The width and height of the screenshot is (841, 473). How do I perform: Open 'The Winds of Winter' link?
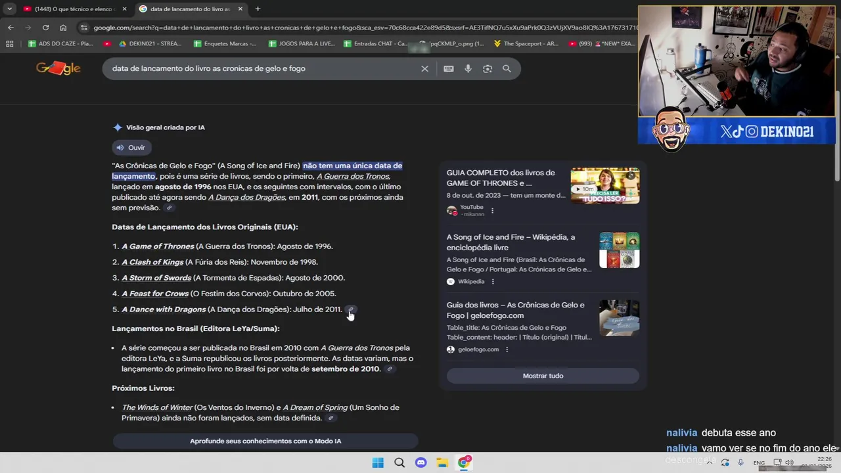(x=157, y=407)
